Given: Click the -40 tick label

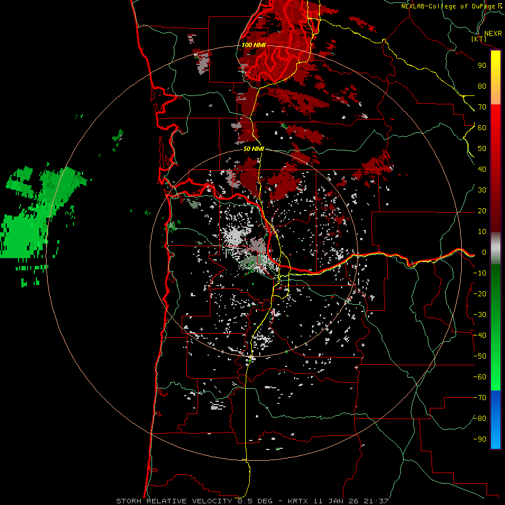Looking at the screenshot, I should [x=480, y=336].
